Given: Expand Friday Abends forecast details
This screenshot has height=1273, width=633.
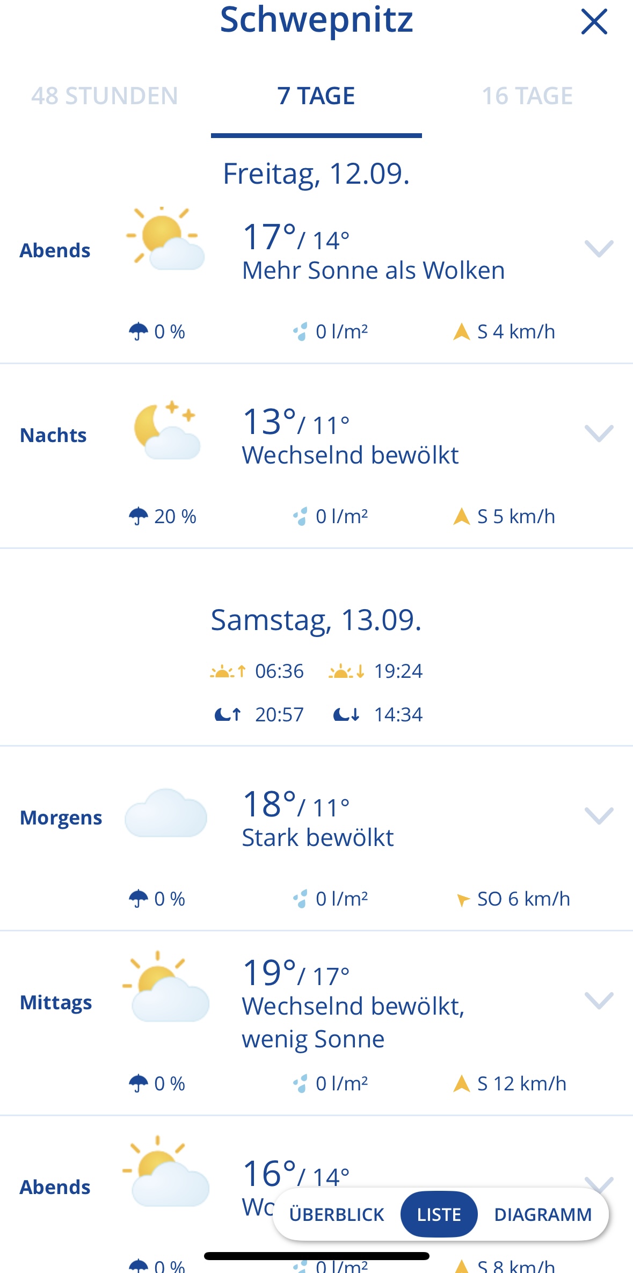Looking at the screenshot, I should coord(599,249).
